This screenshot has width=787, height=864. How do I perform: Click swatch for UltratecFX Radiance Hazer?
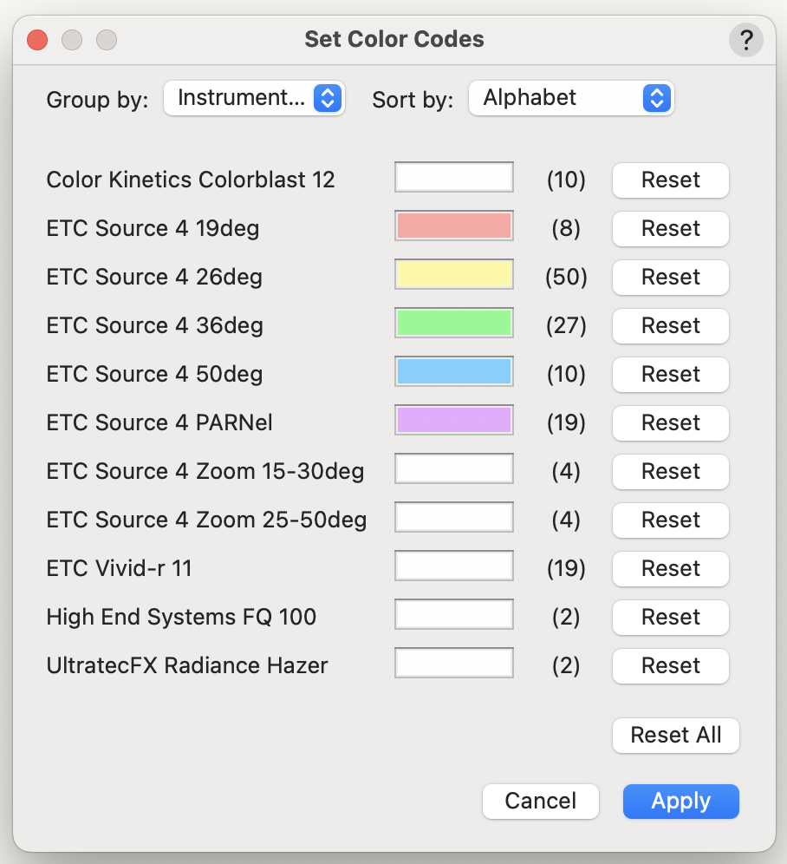[454, 664]
